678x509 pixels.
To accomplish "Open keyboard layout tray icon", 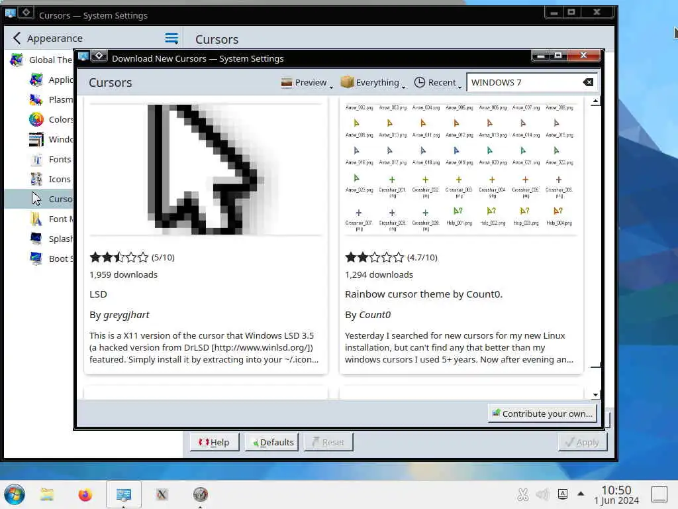I will click(x=563, y=494).
